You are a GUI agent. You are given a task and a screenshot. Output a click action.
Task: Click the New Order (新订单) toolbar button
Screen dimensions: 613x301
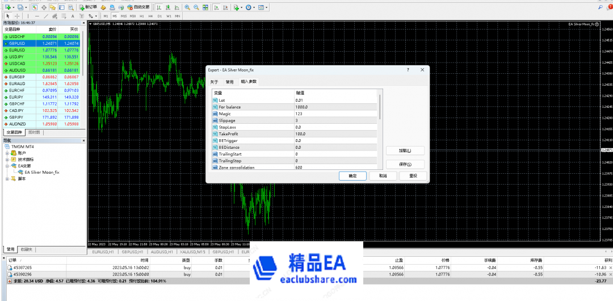tap(88, 7)
